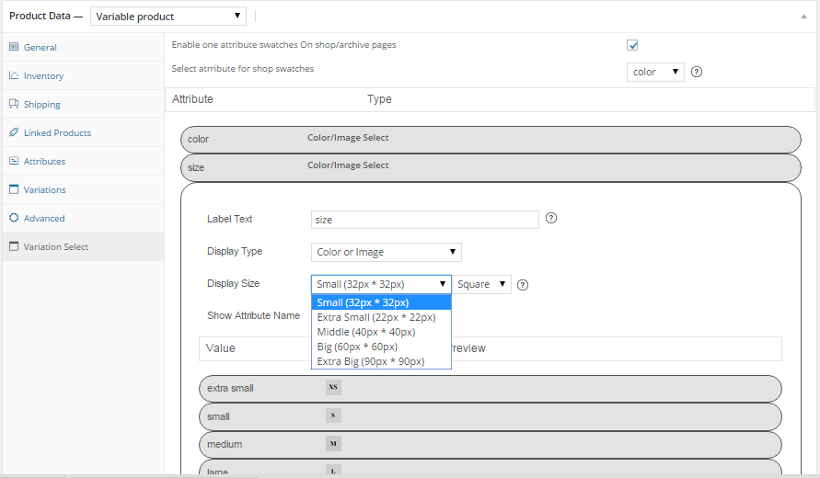This screenshot has height=478, width=820.
Task: Uncheck the enable attribute swatches checkbox
Action: [x=632, y=45]
